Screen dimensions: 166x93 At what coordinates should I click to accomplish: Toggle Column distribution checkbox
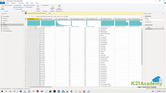(24, 5)
